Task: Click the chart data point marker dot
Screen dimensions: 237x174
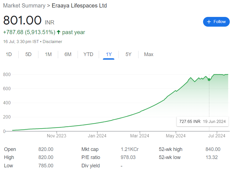Action: click(209, 80)
